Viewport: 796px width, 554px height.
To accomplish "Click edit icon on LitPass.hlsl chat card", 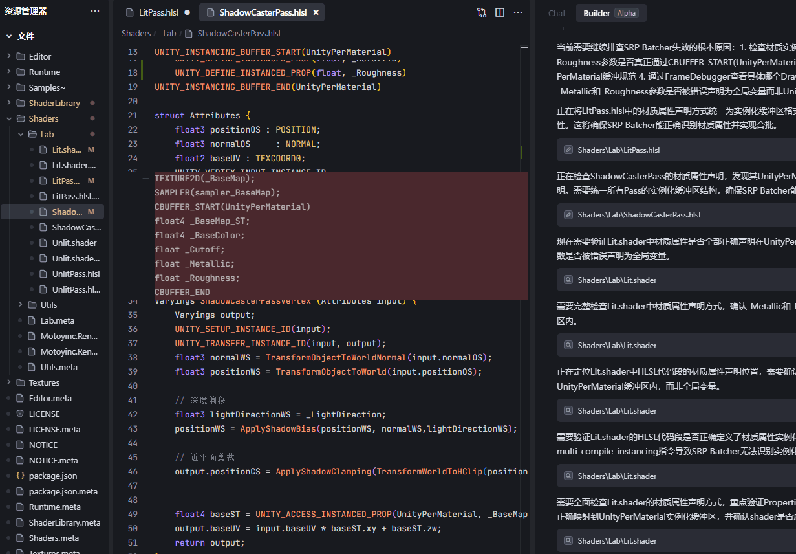I will point(568,150).
